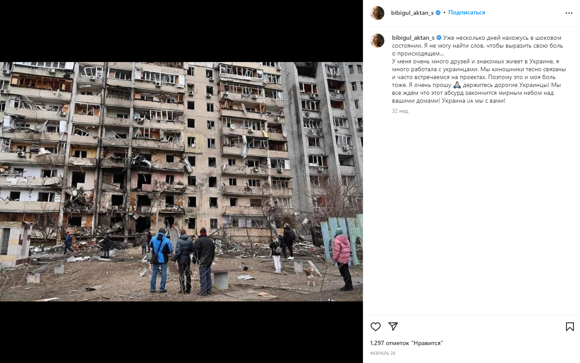The width and height of the screenshot is (580, 363).
Task: Like the post with the heart icon
Action: coord(376,326)
